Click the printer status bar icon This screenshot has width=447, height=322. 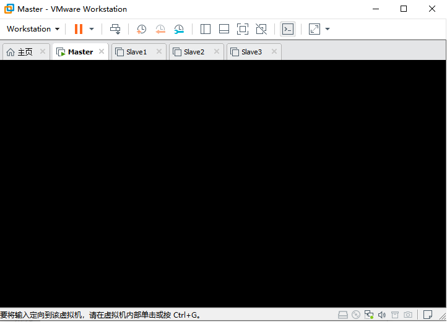click(395, 315)
